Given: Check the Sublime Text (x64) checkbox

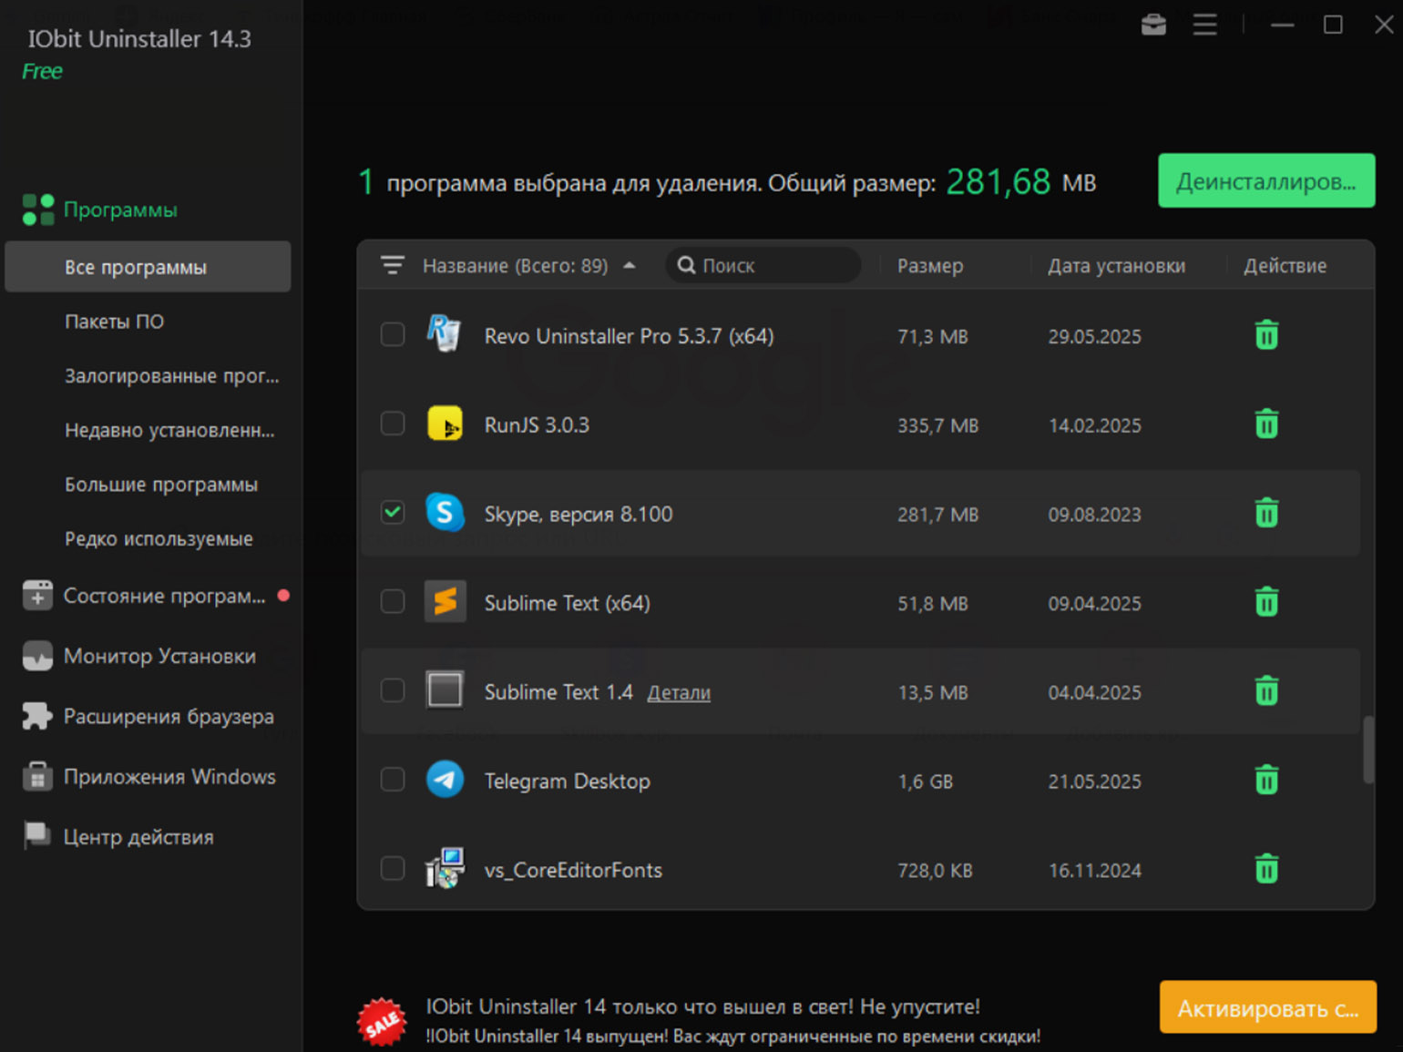Looking at the screenshot, I should pyautogui.click(x=393, y=602).
